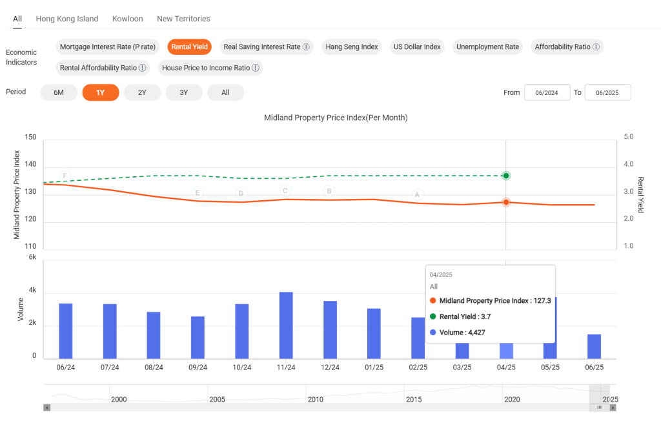The height and width of the screenshot is (423, 661).
Task: Click the 08/24 volume bar
Action: (x=154, y=335)
